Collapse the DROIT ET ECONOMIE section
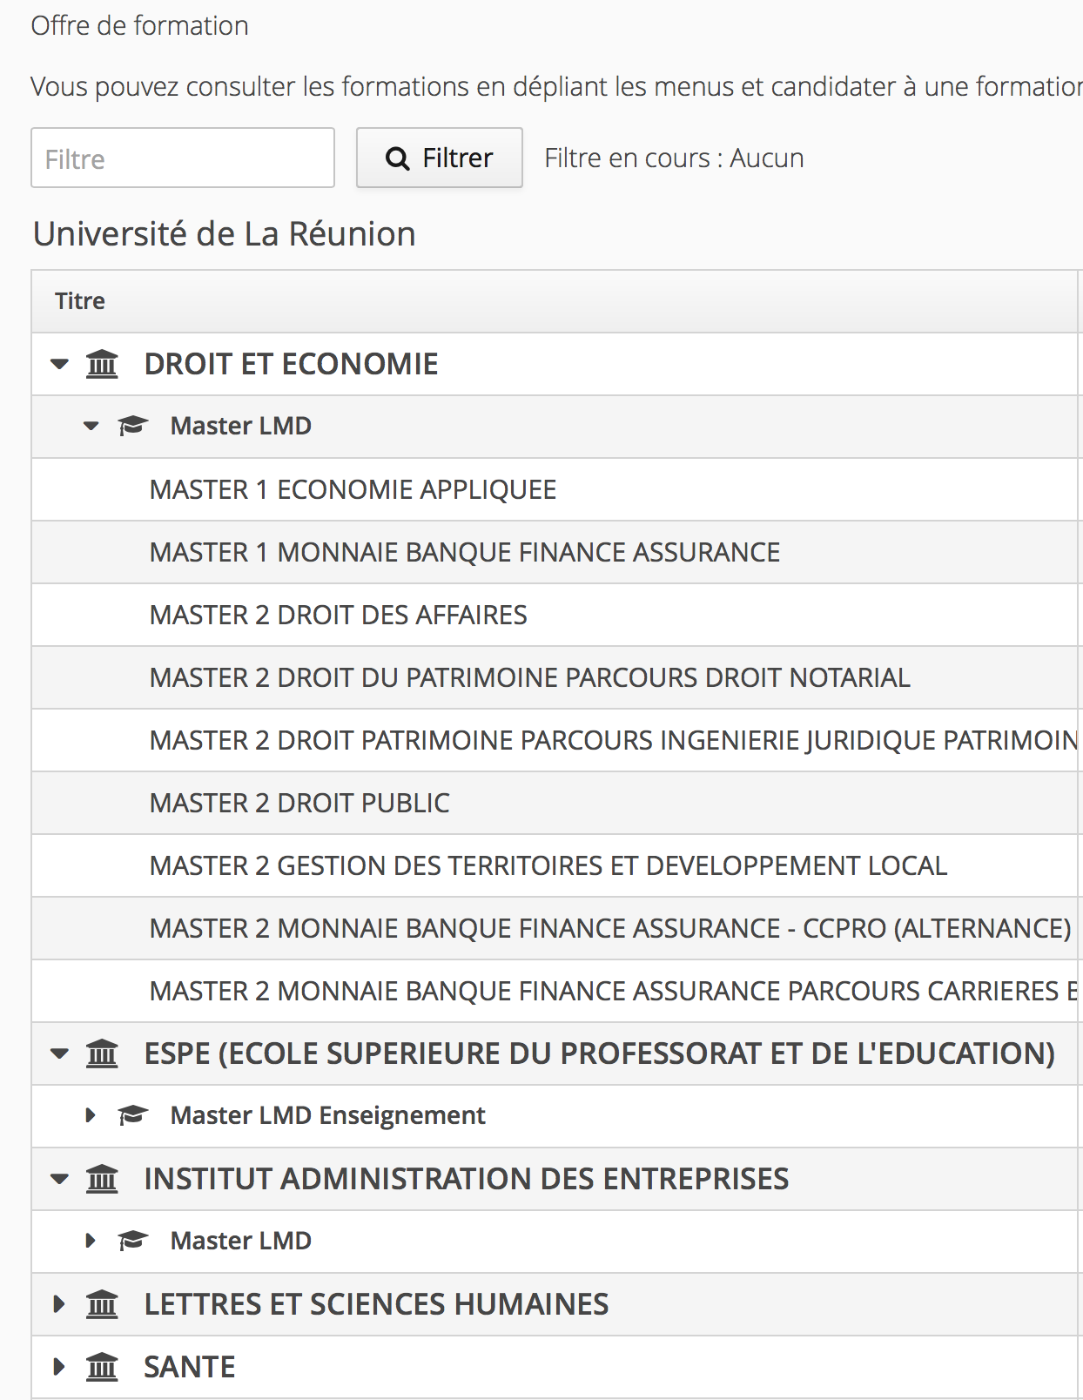1083x1400 pixels. tap(59, 364)
